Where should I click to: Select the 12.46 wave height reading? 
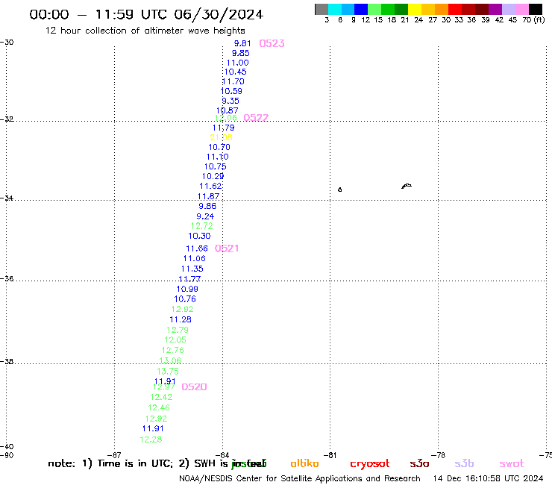(x=159, y=407)
